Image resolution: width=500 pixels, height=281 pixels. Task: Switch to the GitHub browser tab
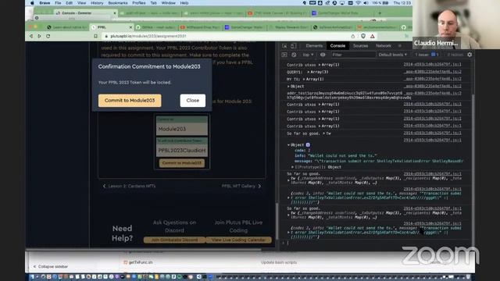(156, 27)
